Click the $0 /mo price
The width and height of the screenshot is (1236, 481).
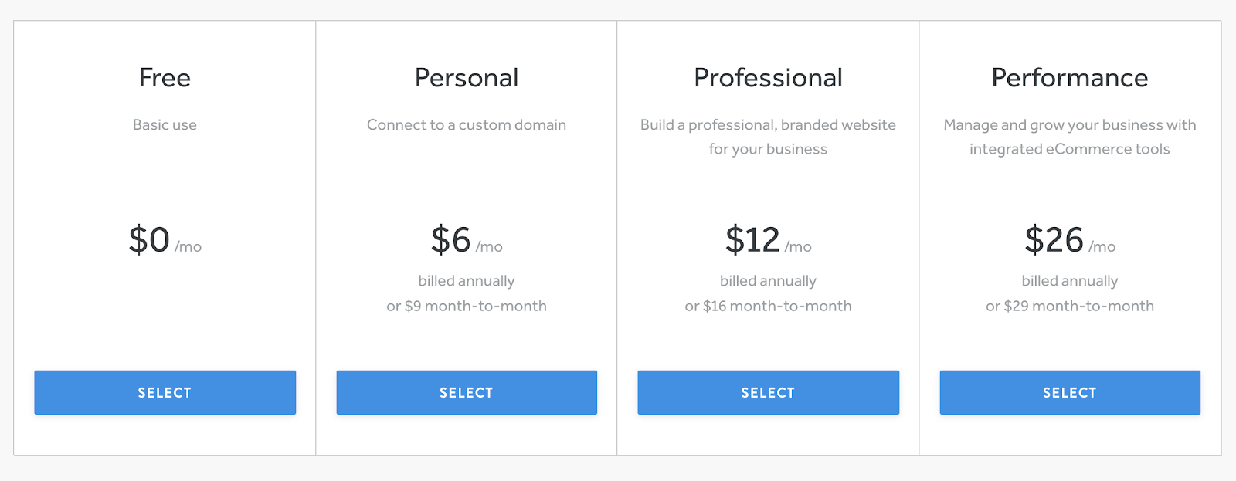coord(165,240)
